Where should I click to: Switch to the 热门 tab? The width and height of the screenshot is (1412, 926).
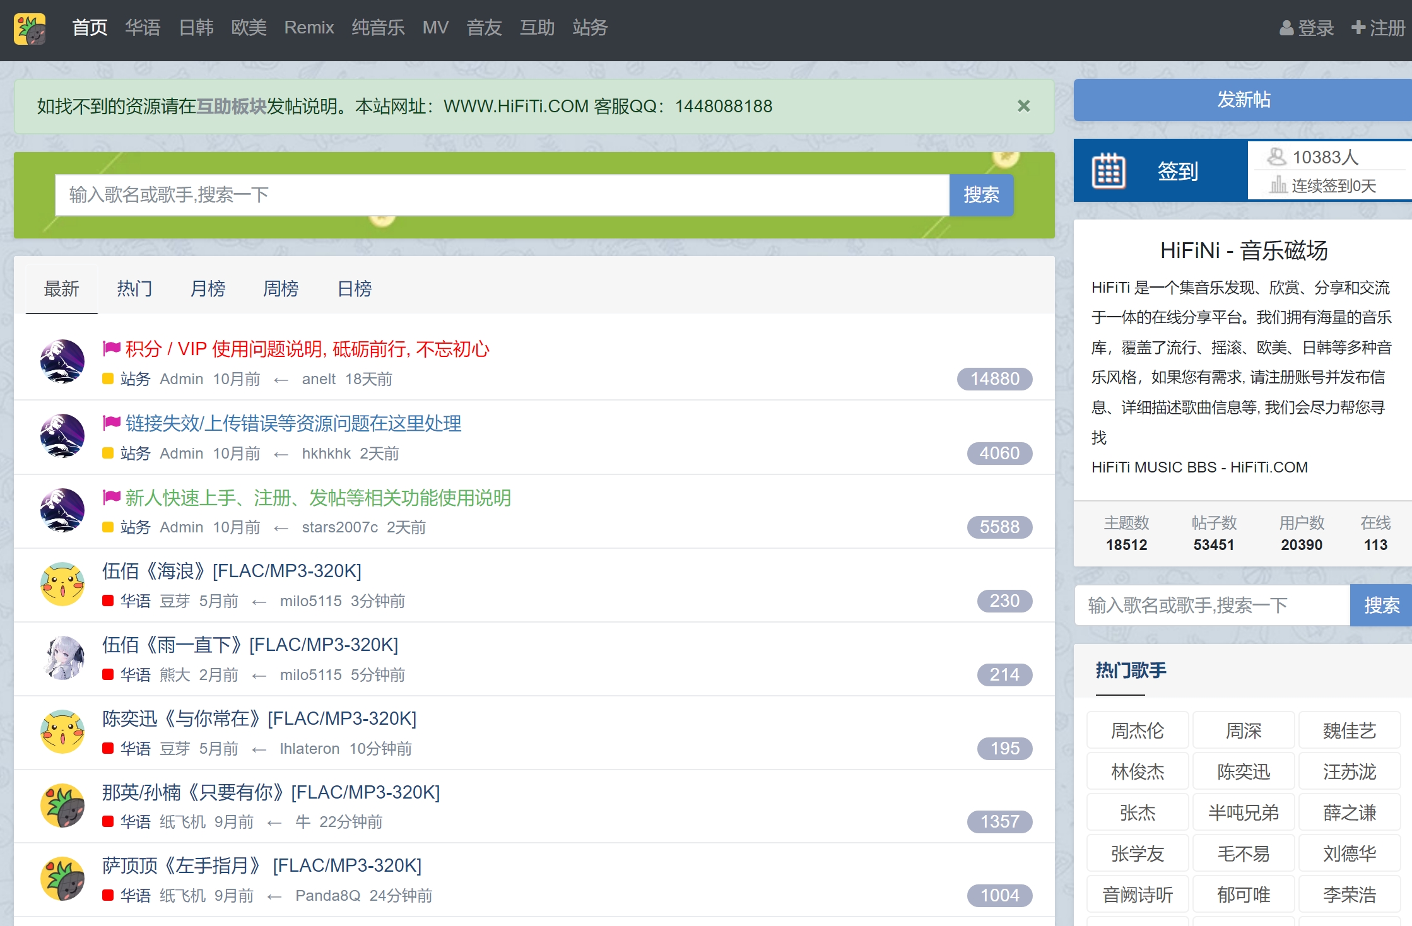pyautogui.click(x=134, y=289)
